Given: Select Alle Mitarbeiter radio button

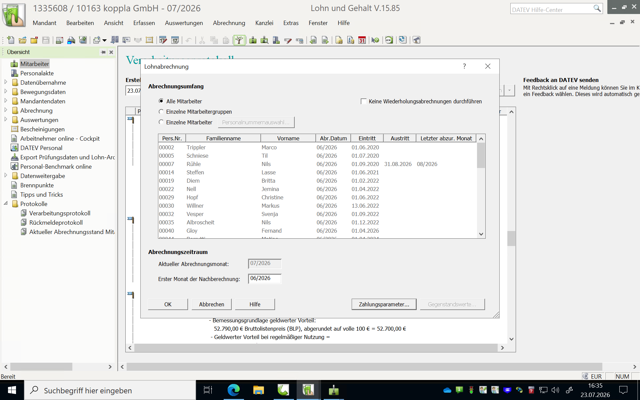Looking at the screenshot, I should pos(161,101).
